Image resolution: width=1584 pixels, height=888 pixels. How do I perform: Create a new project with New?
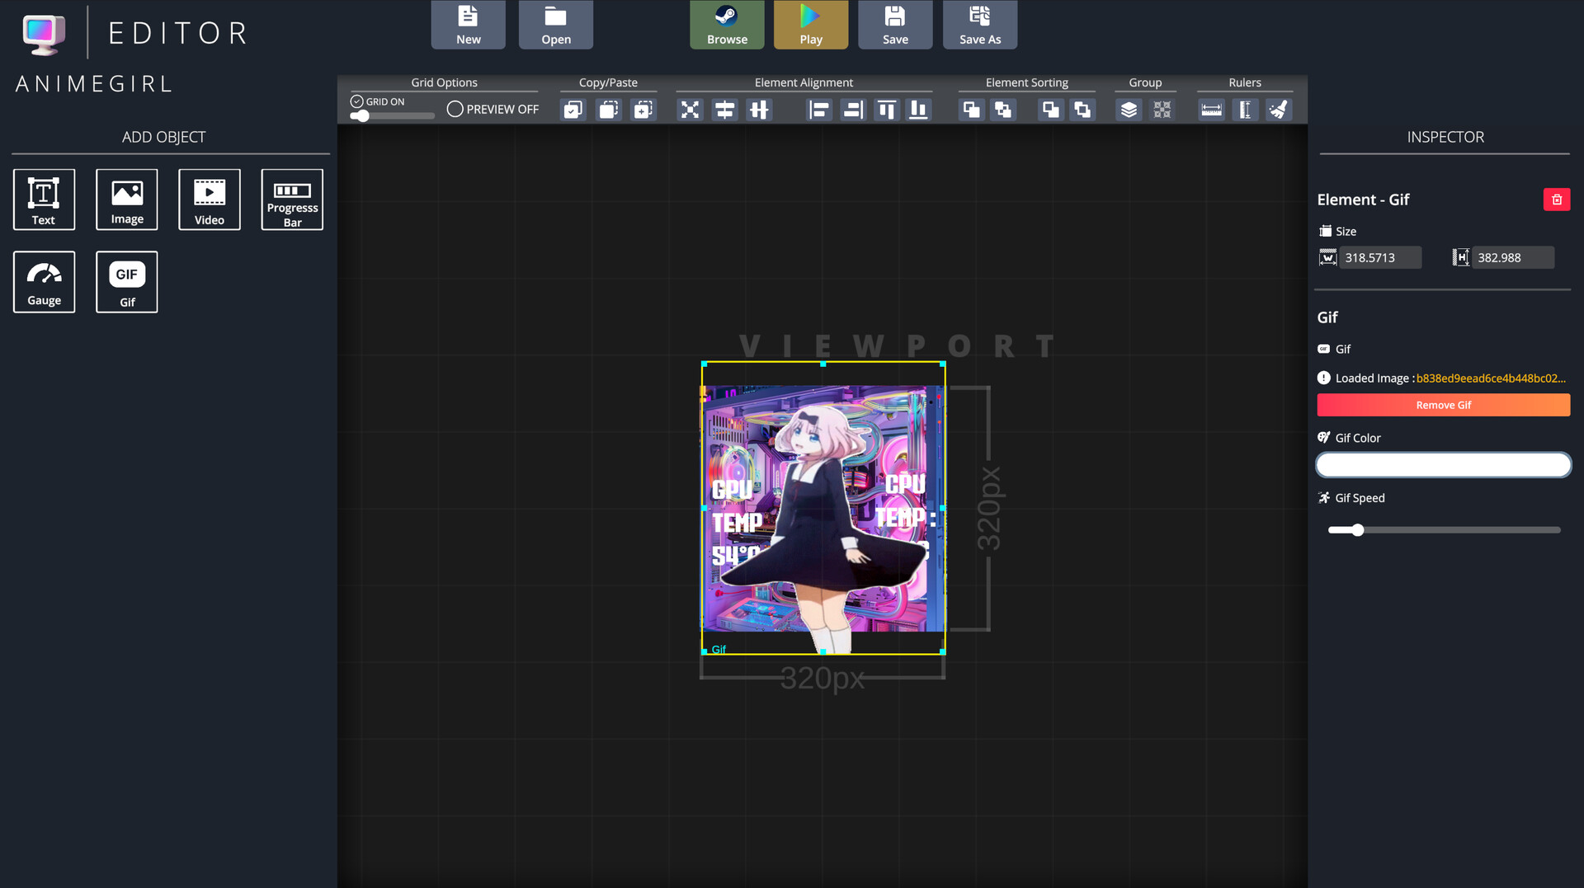point(468,25)
